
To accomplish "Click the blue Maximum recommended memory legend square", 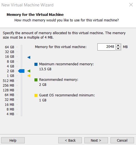I will point(36,64).
